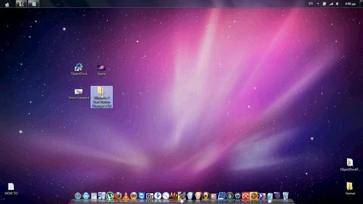This screenshot has width=363, height=204.
Task: Launch uTorrent from the dock
Action: [109, 195]
